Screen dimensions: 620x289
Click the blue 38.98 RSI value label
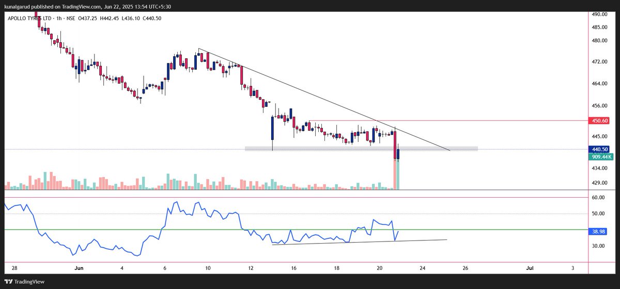(x=598, y=233)
